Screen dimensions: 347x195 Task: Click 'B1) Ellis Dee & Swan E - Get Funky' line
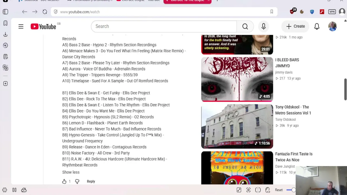(x=106, y=93)
